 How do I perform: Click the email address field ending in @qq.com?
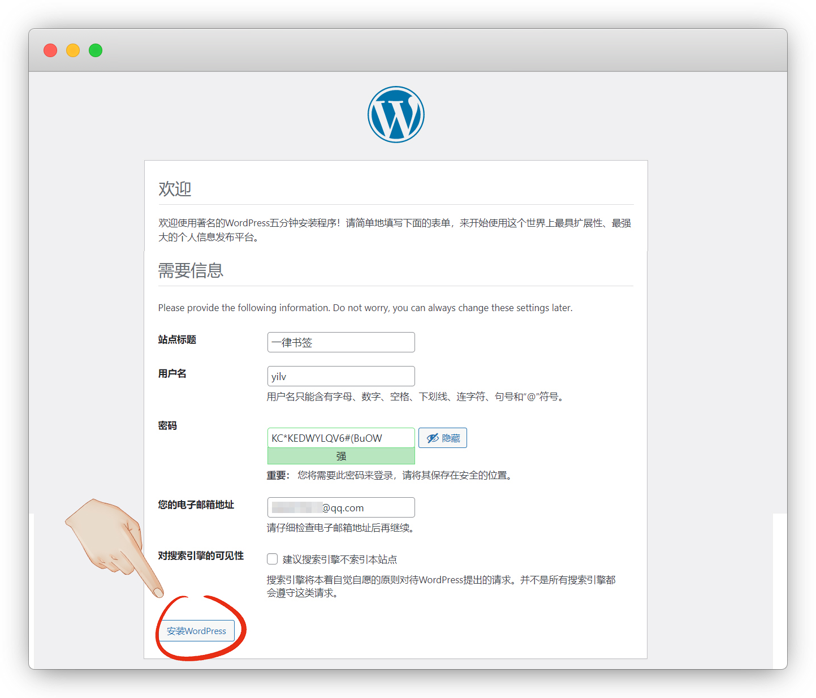[x=341, y=507]
